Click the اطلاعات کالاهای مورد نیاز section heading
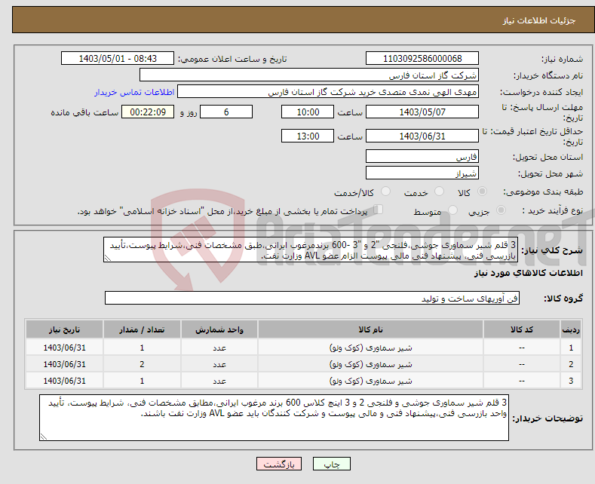Viewport: 595px width, 484px height. tap(528, 273)
